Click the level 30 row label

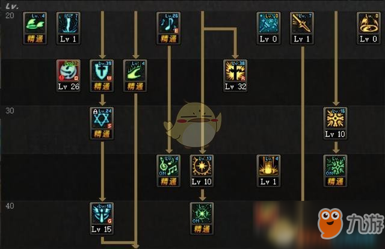pyautogui.click(x=10, y=111)
